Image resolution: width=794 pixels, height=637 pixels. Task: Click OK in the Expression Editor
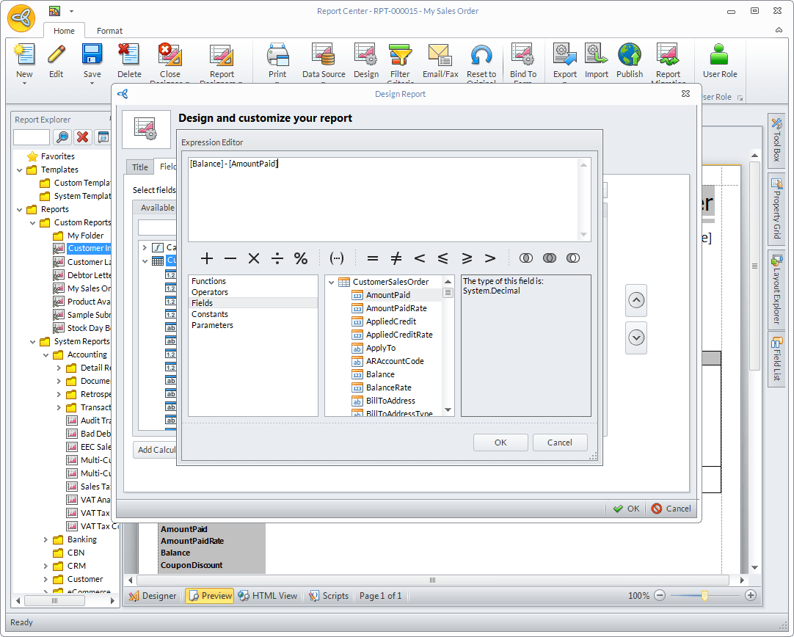click(500, 443)
